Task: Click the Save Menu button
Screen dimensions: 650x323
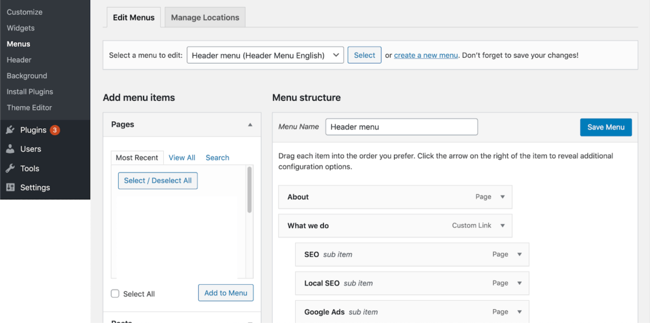Action: [x=606, y=128]
